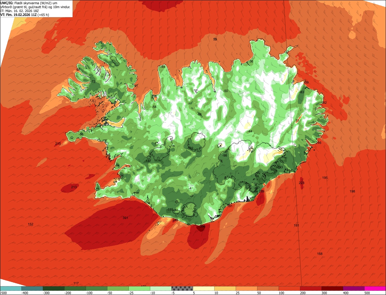This screenshot has width=386, height=295.
Task: Pick the darkest green swatch between -300 and -200
Action: tap(54, 288)
